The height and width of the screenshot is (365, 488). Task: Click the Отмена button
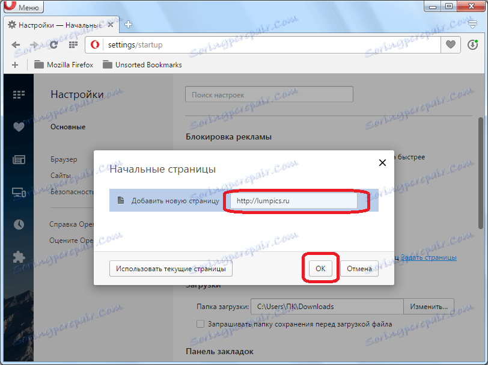click(359, 268)
